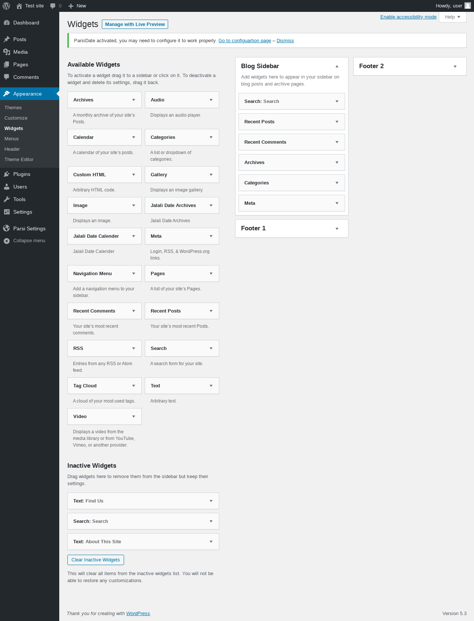
Task: Click the WordPress logo icon
Action: tap(6, 6)
